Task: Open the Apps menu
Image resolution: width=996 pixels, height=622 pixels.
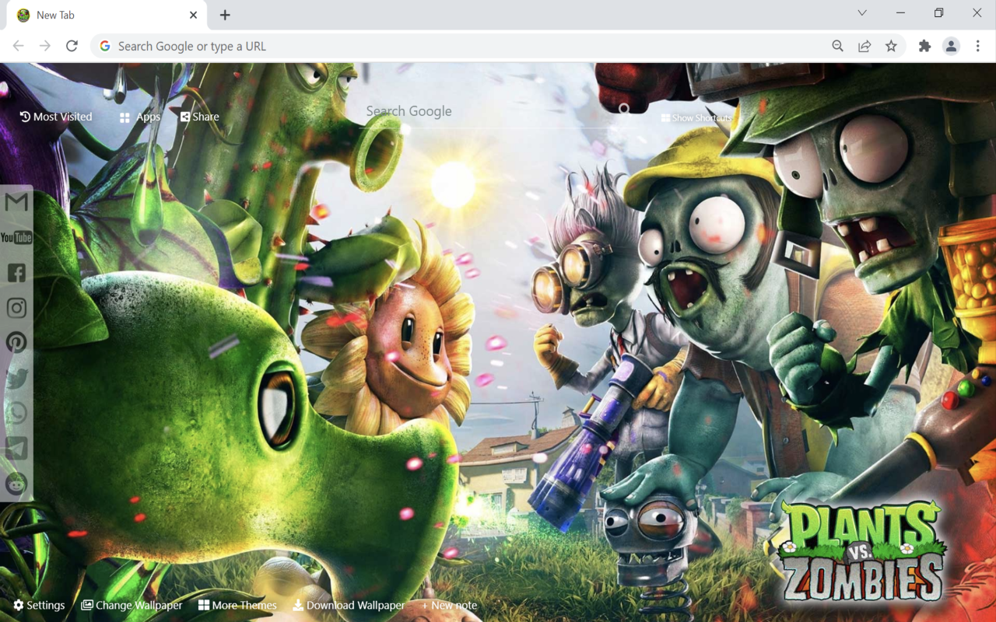Action: 140,117
